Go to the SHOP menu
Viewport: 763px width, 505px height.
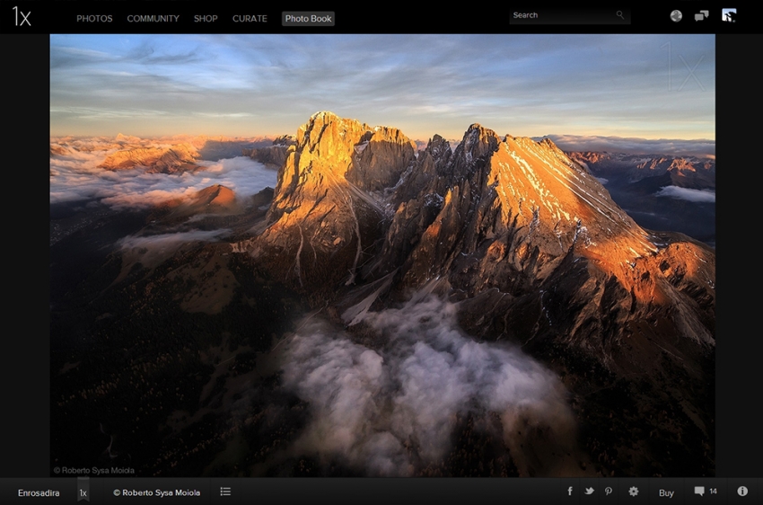(x=206, y=19)
